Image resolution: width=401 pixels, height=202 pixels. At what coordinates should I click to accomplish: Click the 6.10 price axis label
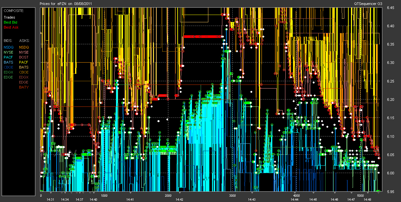pos(390,136)
